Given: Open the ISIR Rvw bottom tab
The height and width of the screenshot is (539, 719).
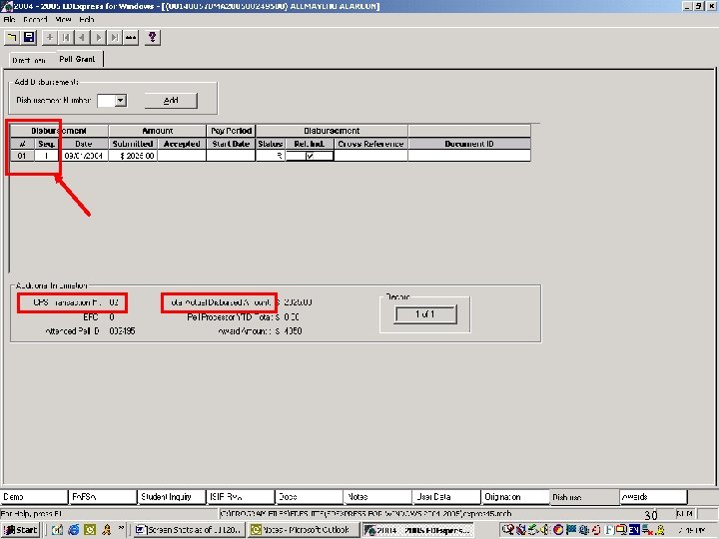Looking at the screenshot, I should 241,497.
